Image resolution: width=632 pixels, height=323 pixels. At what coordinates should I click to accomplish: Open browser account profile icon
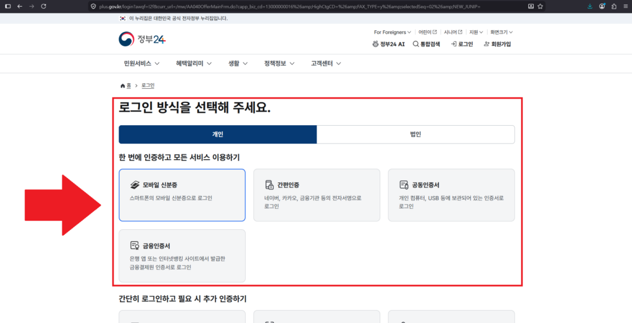point(602,6)
